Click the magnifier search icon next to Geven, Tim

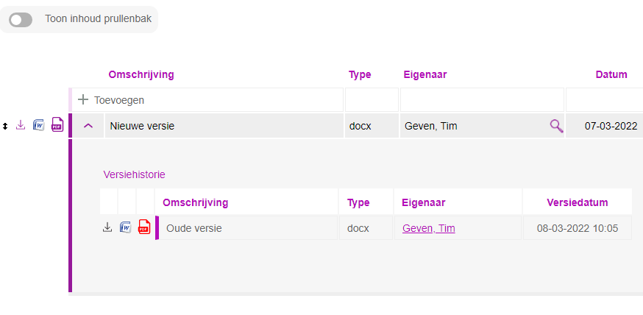(x=556, y=126)
